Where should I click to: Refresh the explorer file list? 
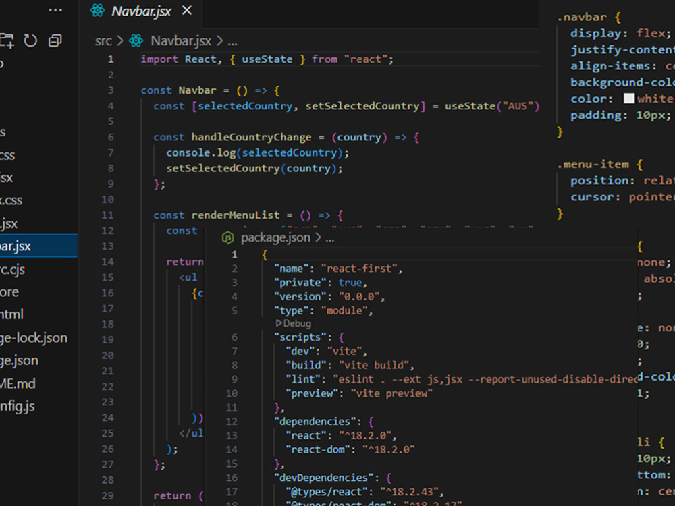point(30,41)
